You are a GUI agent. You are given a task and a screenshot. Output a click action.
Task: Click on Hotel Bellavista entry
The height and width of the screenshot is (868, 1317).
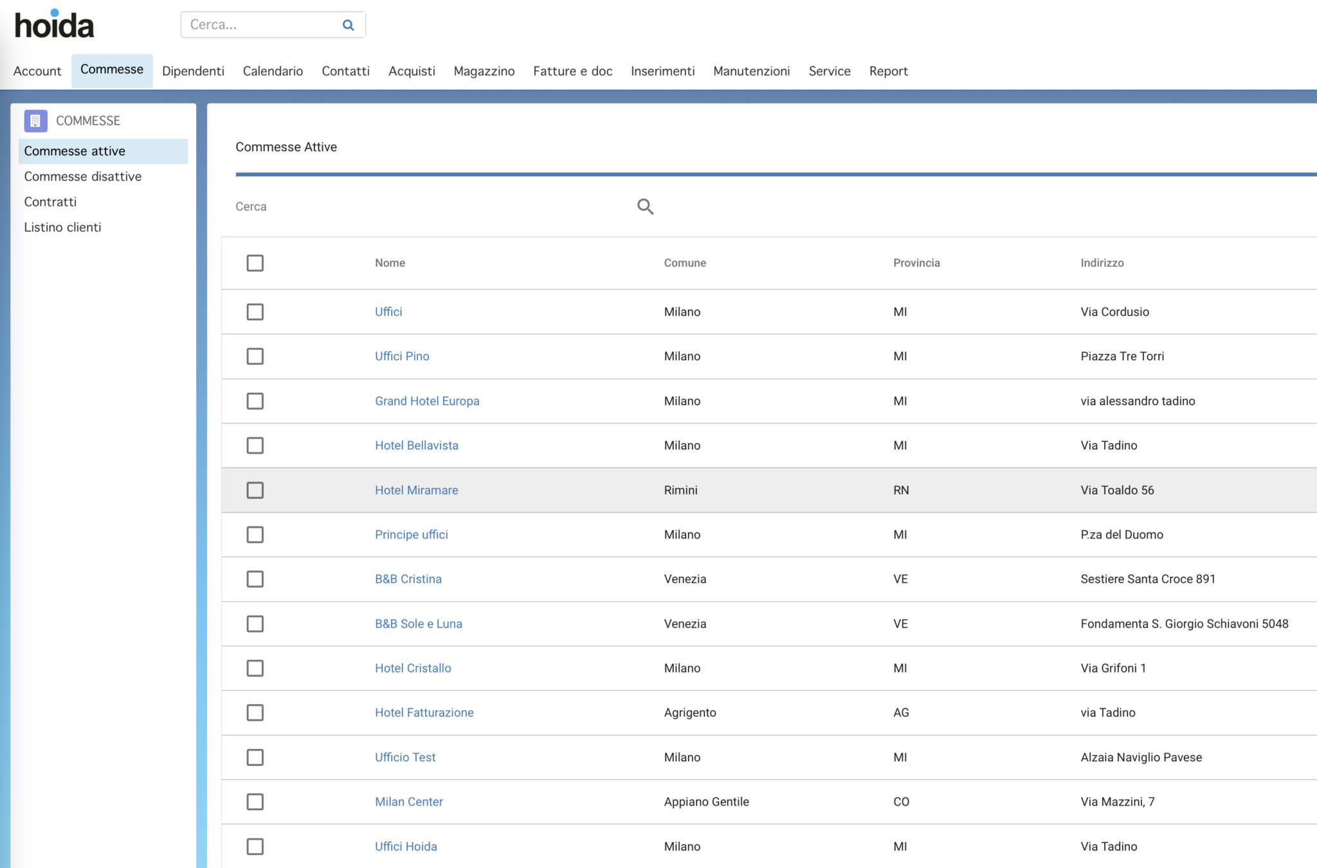pyautogui.click(x=417, y=445)
